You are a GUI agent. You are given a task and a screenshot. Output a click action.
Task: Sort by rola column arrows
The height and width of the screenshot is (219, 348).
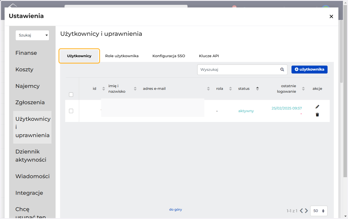(230, 89)
